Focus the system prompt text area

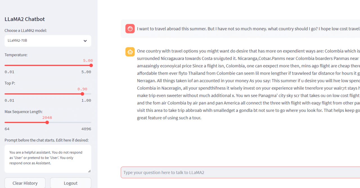pos(46,158)
